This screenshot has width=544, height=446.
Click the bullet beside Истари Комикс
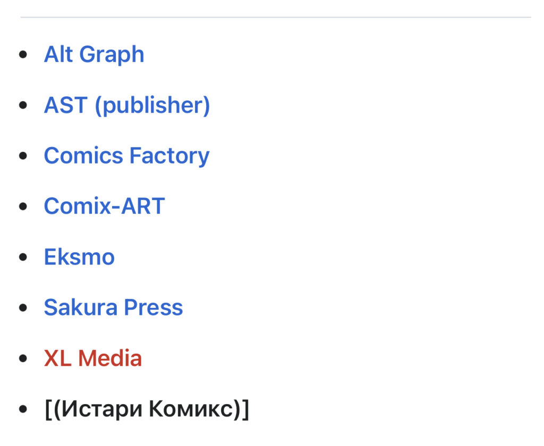coord(23,410)
